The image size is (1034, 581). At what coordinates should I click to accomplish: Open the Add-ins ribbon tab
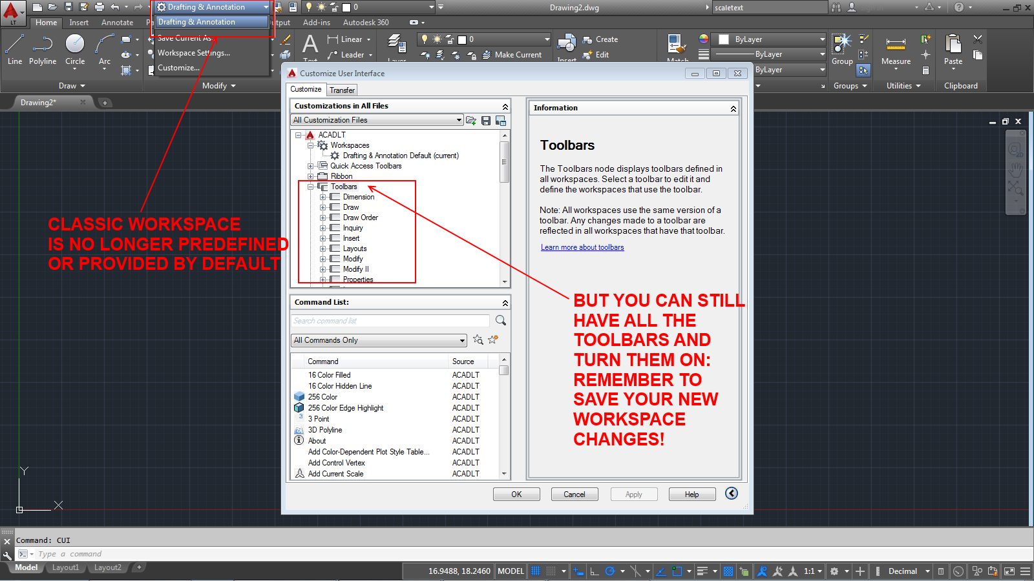pyautogui.click(x=316, y=23)
